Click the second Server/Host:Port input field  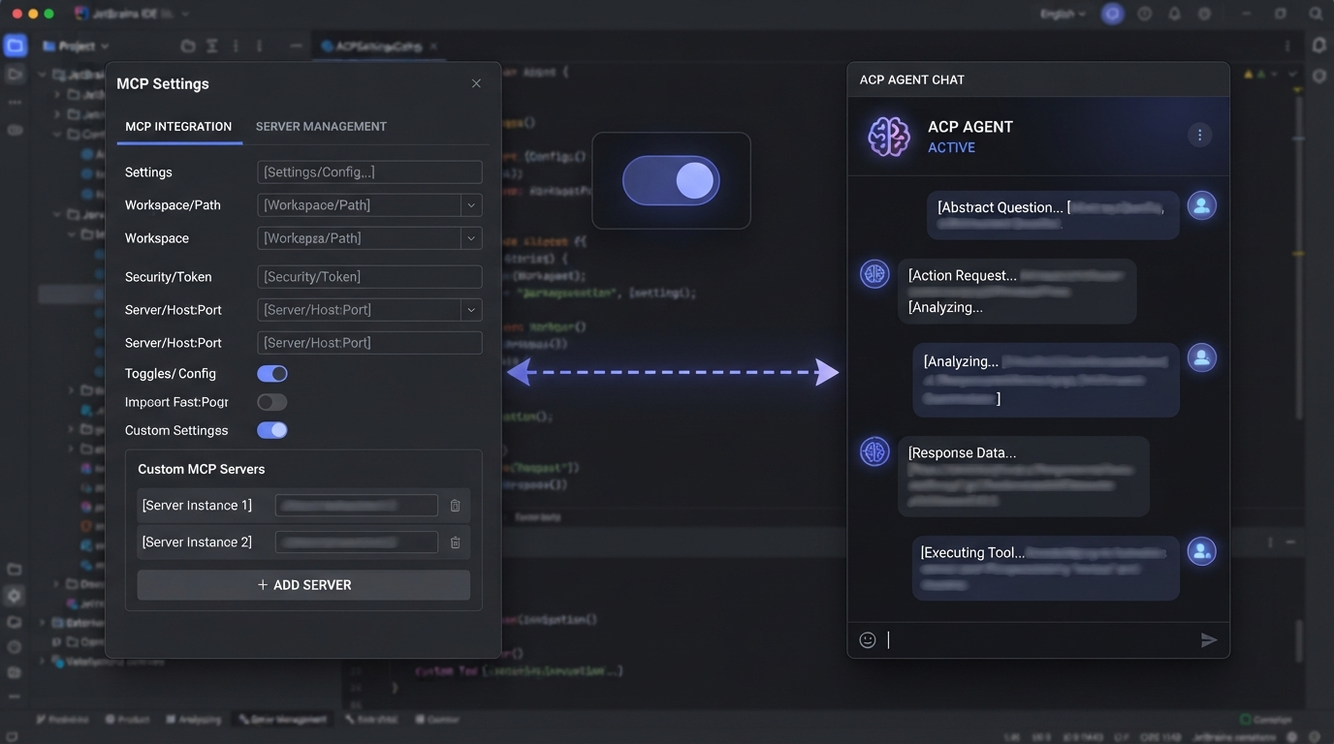(369, 343)
